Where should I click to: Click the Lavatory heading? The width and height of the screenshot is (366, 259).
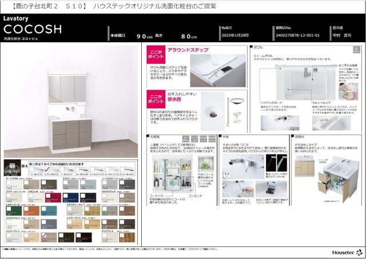[16, 18]
